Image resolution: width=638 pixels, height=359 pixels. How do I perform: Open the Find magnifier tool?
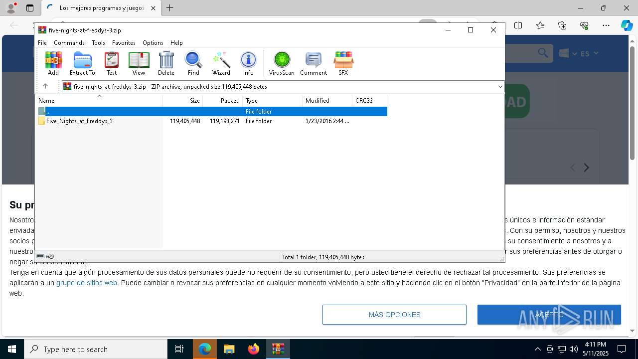[x=193, y=63]
